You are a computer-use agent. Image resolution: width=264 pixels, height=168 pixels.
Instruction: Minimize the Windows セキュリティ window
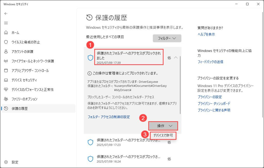coord(236,4)
